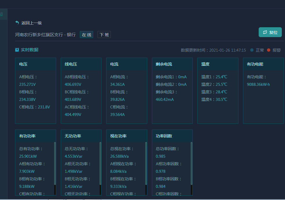Viewport: 285px width, 200px height.
Task: Click B相有功功率 value 9.188kW
Action: 27,186
